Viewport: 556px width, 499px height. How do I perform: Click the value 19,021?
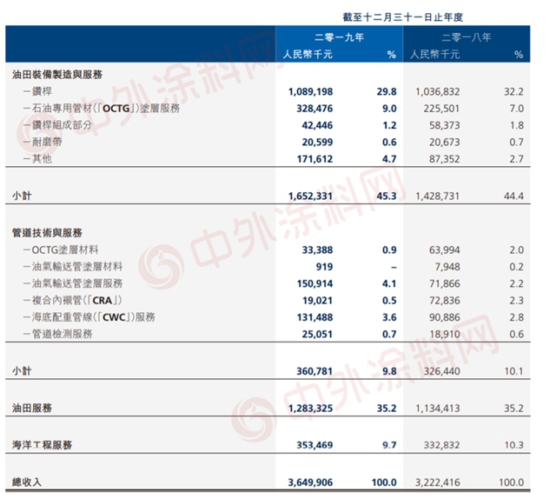pos(317,300)
